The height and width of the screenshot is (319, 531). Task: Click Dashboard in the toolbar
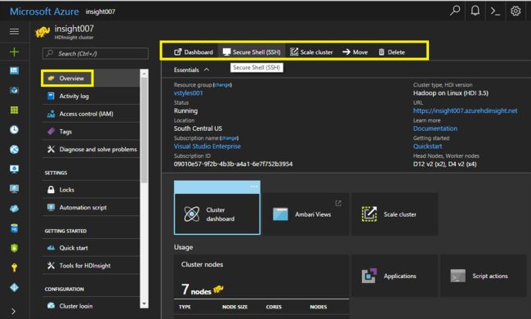tap(194, 52)
